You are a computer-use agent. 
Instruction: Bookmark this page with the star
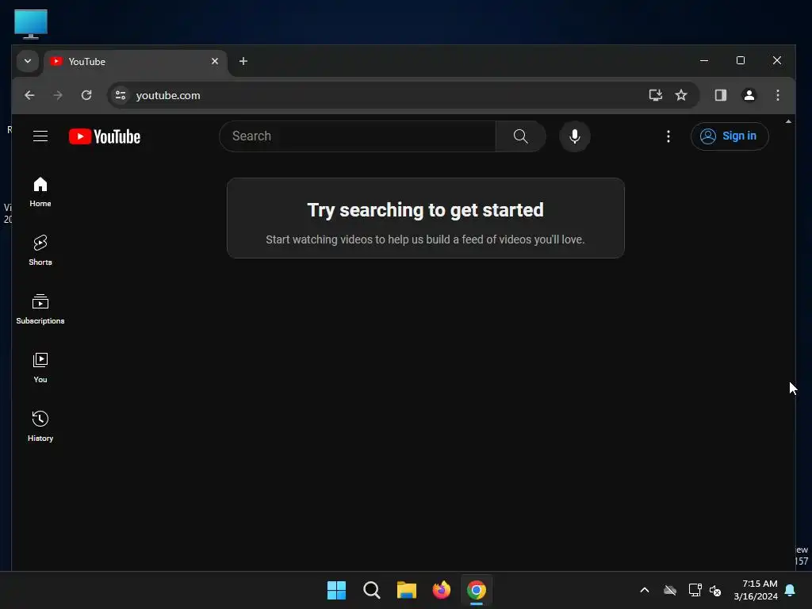681,95
